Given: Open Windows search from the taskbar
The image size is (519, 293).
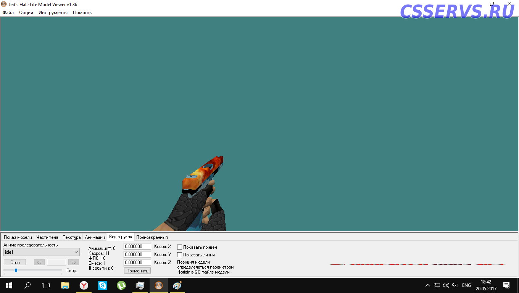Looking at the screenshot, I should point(27,285).
